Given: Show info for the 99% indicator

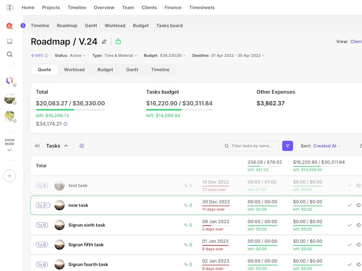Looking at the screenshot, I should tap(47, 56).
